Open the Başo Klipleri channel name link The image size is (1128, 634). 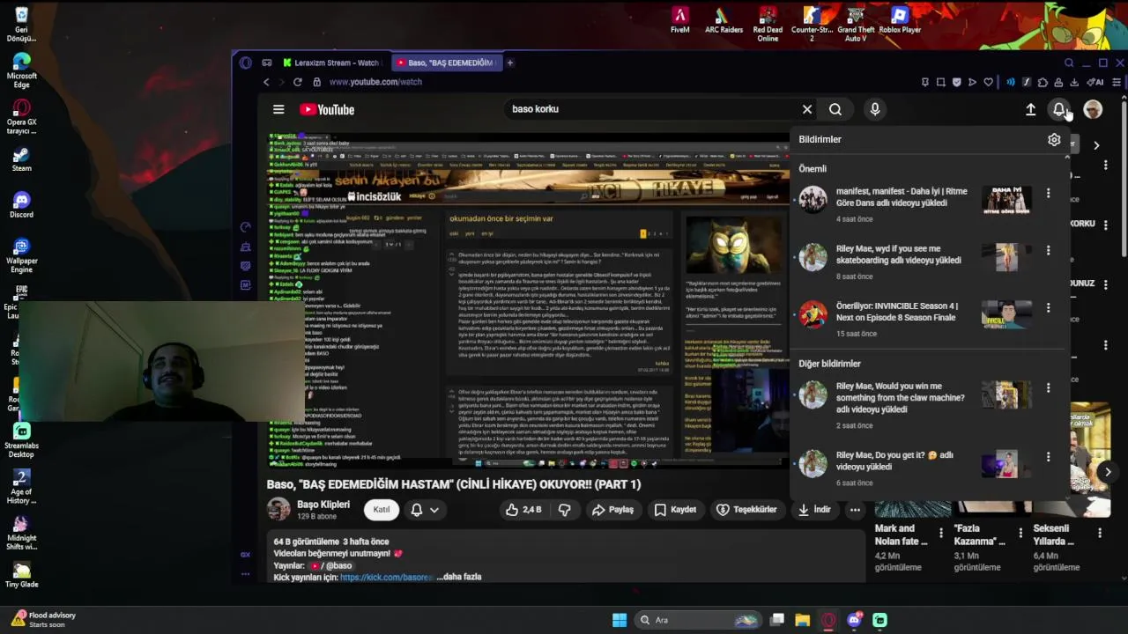[323, 505]
